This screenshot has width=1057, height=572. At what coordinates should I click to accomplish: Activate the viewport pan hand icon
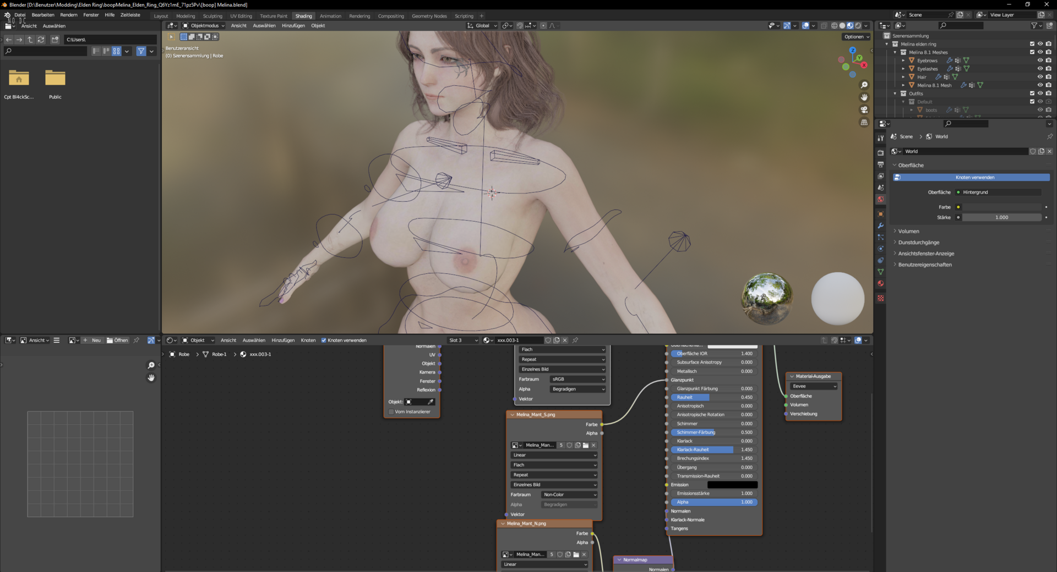point(864,97)
